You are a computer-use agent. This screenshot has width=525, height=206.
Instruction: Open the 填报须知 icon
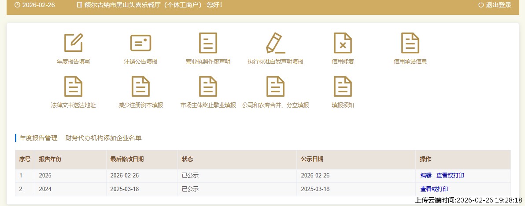pyautogui.click(x=343, y=87)
